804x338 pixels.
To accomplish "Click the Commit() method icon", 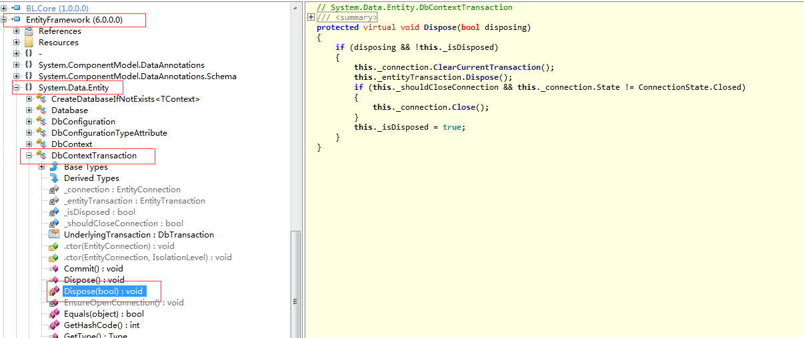I will coord(54,269).
